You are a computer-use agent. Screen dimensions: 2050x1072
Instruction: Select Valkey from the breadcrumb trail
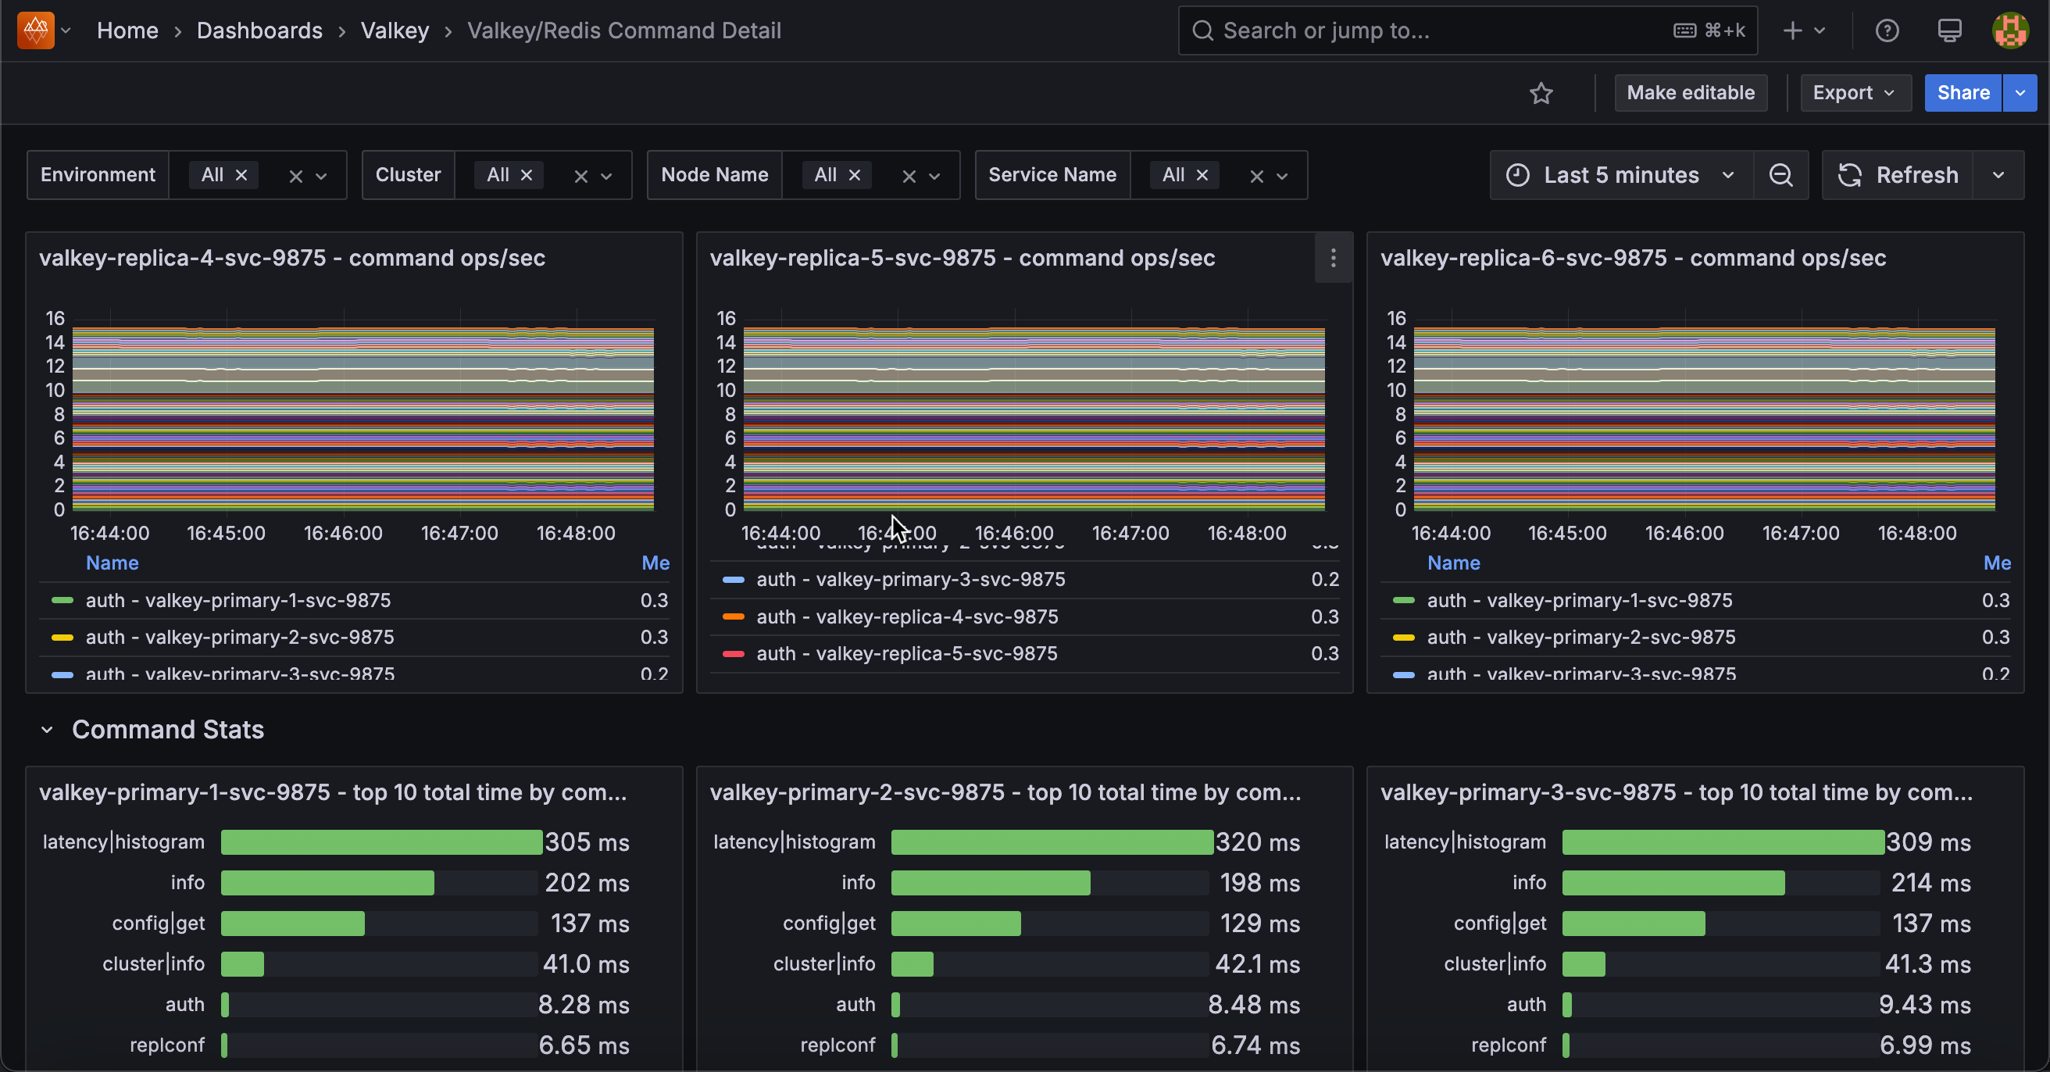(394, 30)
